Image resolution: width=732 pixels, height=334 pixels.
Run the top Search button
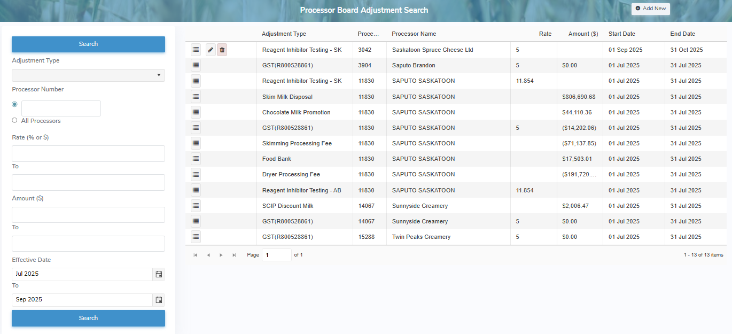tap(88, 44)
